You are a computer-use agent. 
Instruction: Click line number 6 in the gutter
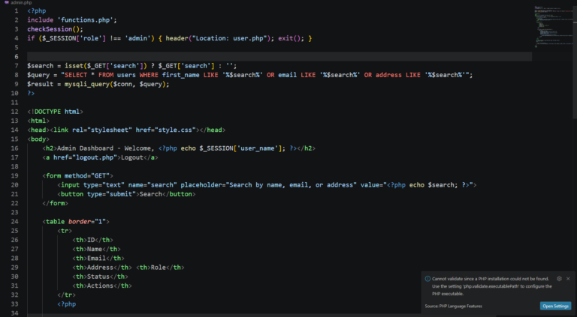[16, 56]
